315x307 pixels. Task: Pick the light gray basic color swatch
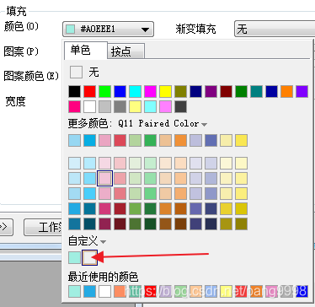click(104, 107)
